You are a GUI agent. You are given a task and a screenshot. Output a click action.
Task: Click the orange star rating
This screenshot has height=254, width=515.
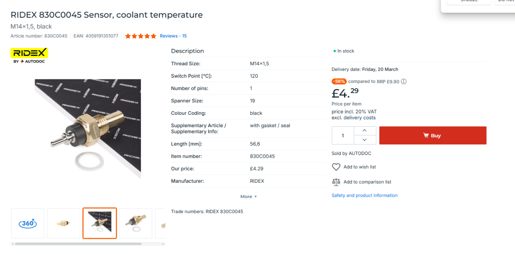click(140, 36)
